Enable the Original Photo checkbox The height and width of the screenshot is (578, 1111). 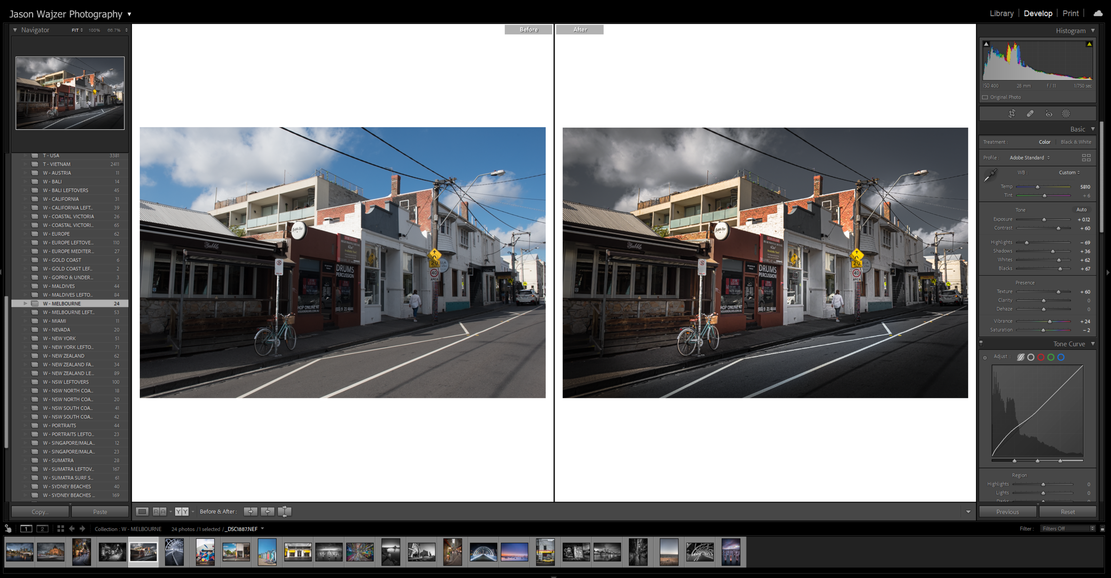click(985, 97)
